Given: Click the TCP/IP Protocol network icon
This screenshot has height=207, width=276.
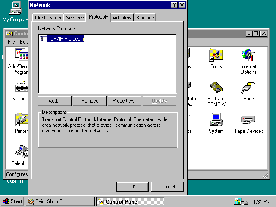Looking at the screenshot, I should (x=43, y=38).
